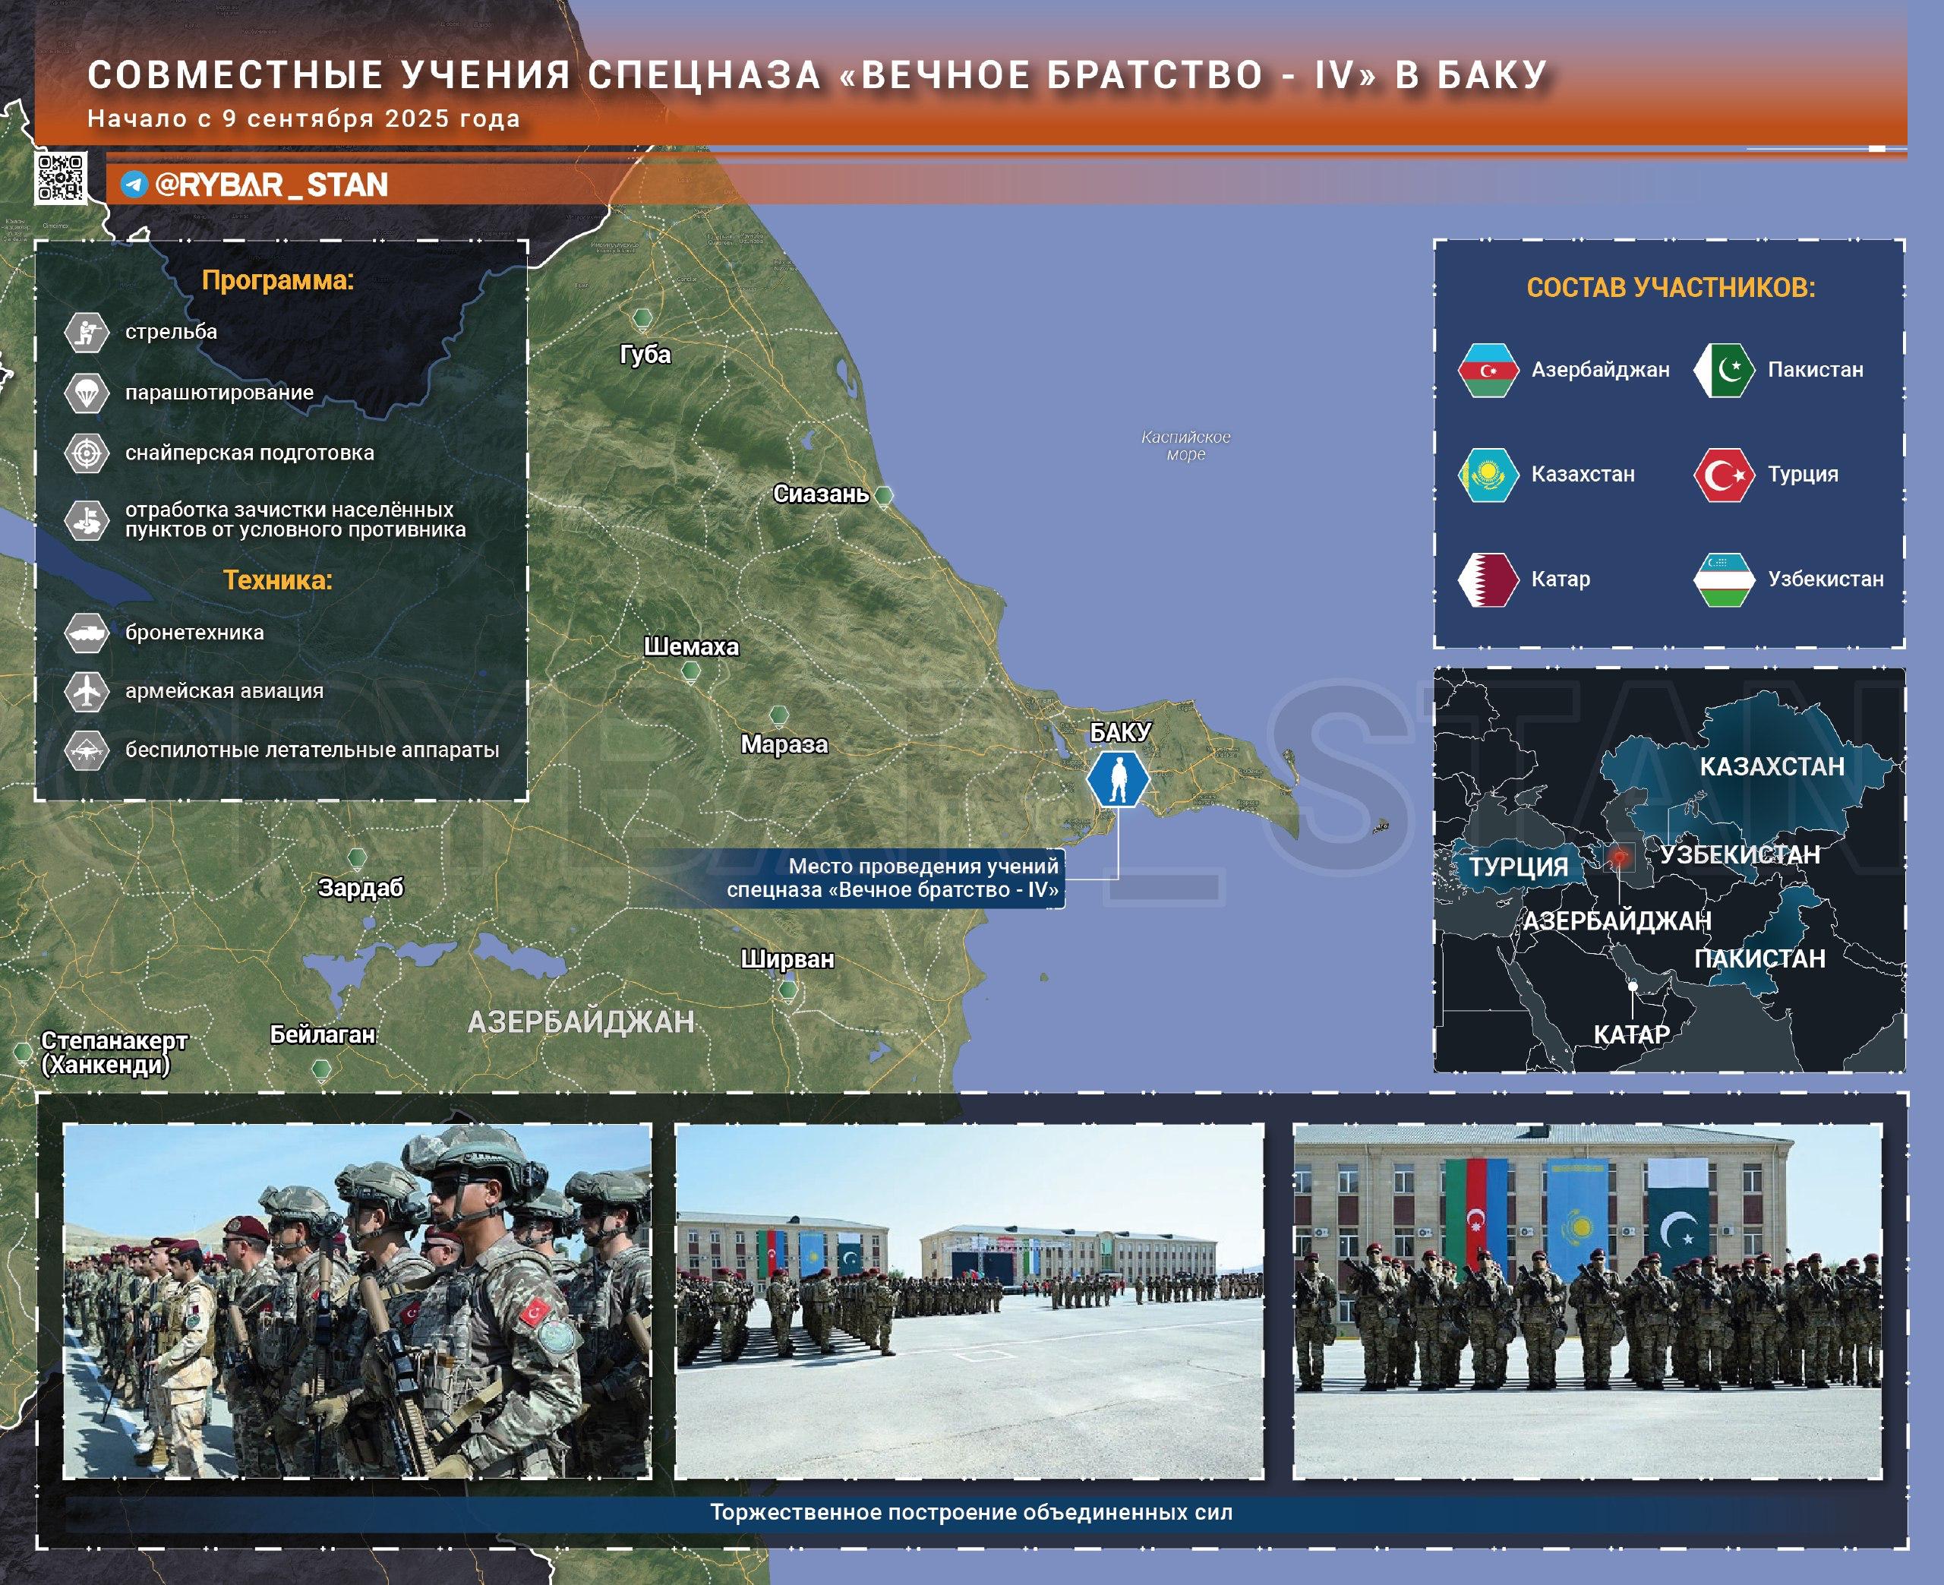Screen dimensions: 1944x1585
Task: Click the subtitle 'Начало с 9 сентября 2025 года'
Action: tap(304, 118)
